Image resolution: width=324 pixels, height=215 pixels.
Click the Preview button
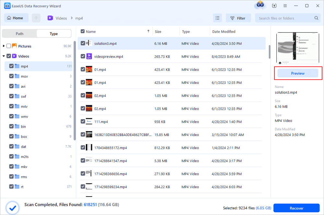pyautogui.click(x=297, y=73)
